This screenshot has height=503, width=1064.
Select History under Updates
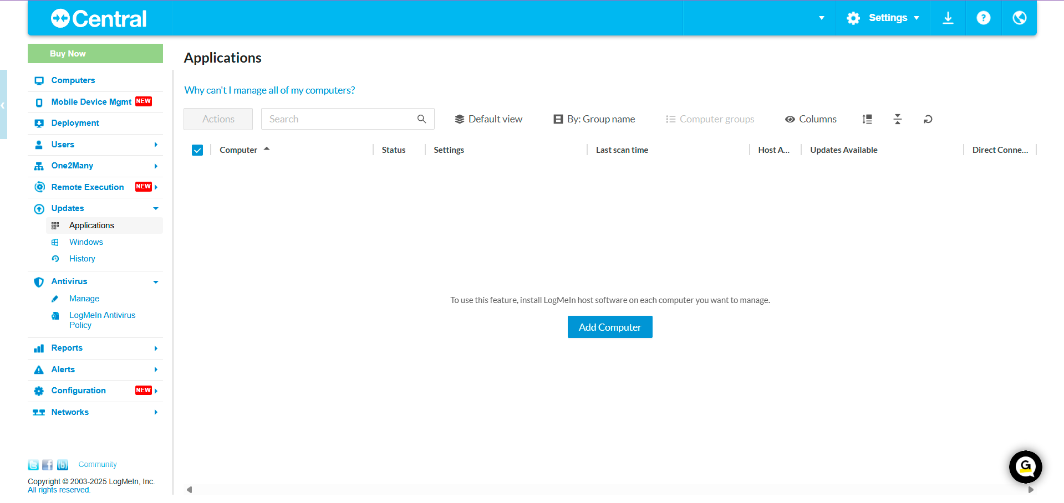[x=82, y=259]
